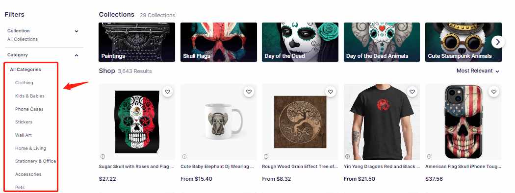Select All Categories filter option
Image resolution: width=515 pixels, height=193 pixels.
tap(26, 70)
